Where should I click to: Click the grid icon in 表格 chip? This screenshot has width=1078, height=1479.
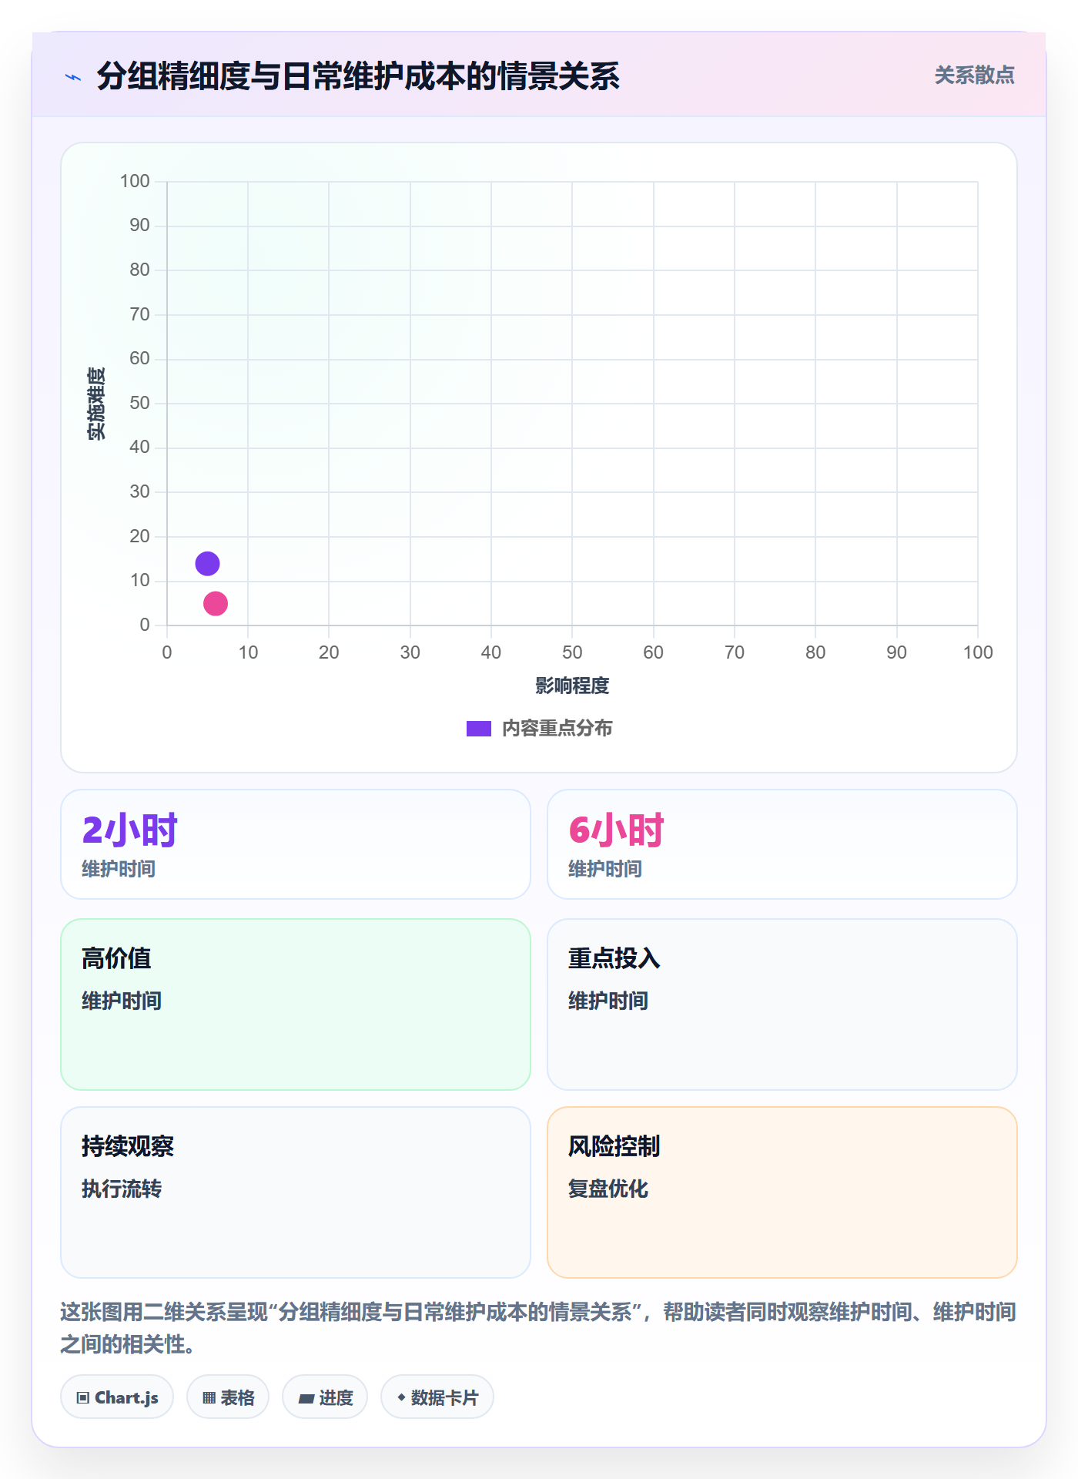click(209, 1397)
